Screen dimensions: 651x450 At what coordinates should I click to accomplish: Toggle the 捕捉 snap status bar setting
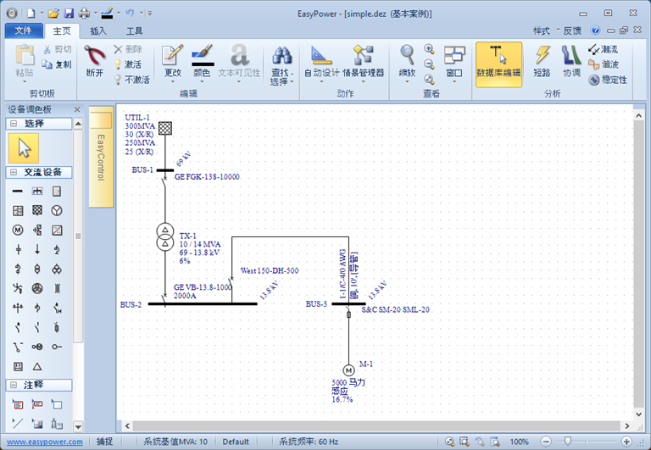pyautogui.click(x=104, y=442)
